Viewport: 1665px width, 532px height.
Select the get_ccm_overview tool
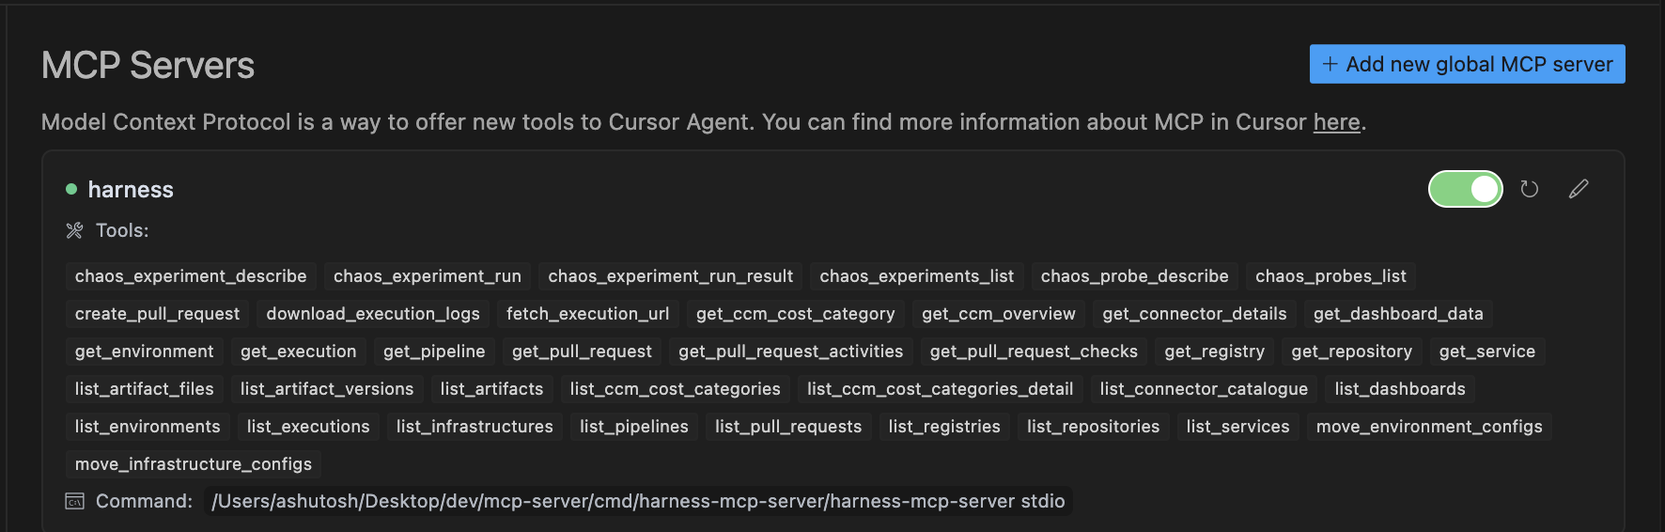999,314
